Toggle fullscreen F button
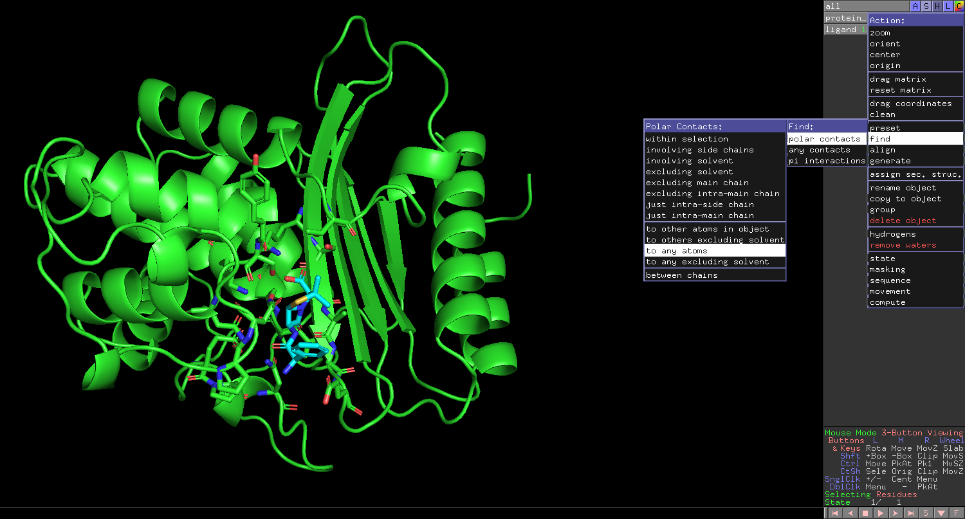 [x=957, y=513]
